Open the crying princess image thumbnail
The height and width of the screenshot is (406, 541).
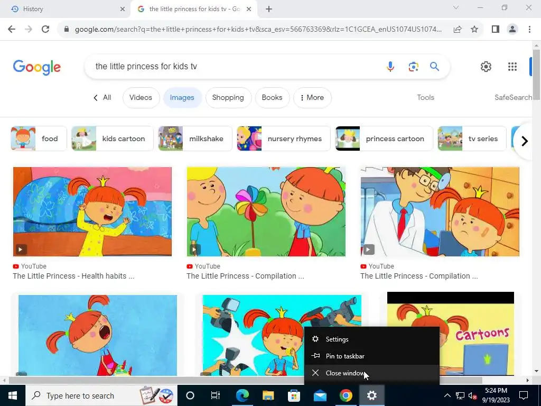pos(98,335)
